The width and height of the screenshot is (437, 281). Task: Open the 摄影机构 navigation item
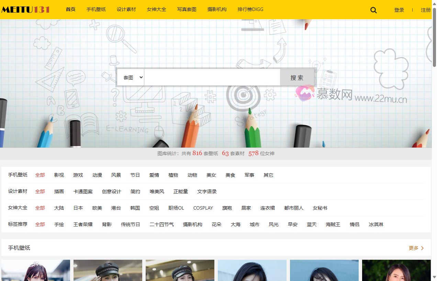tap(217, 9)
